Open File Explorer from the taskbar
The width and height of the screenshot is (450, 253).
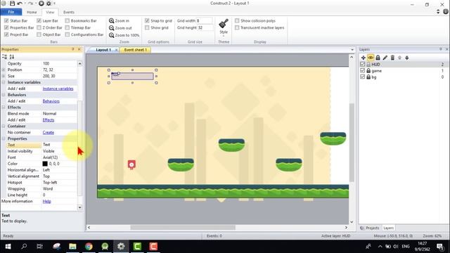point(72,247)
